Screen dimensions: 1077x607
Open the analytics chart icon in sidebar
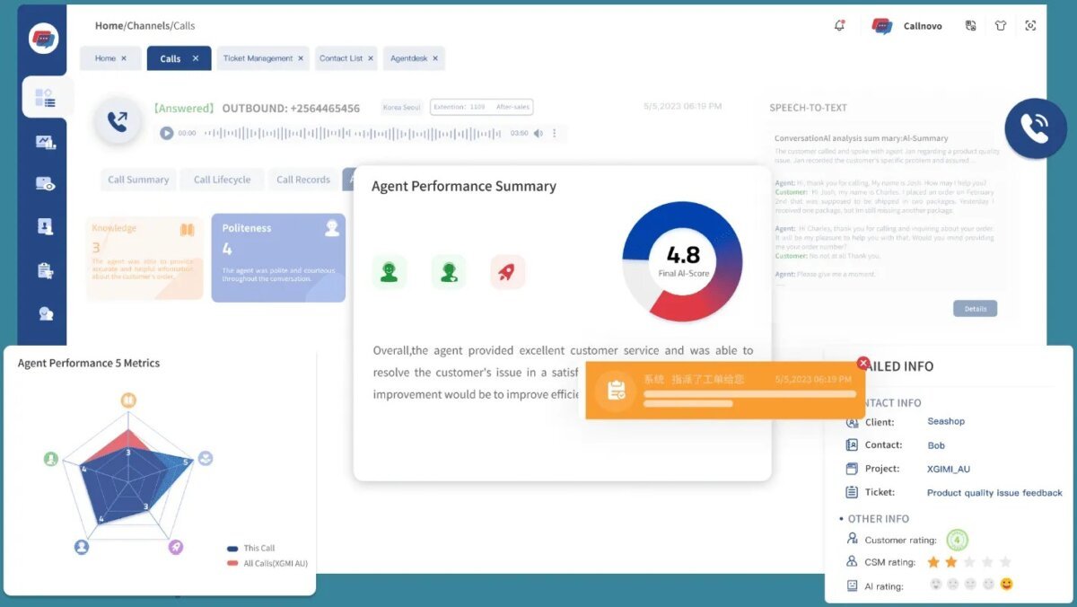pyautogui.click(x=44, y=141)
